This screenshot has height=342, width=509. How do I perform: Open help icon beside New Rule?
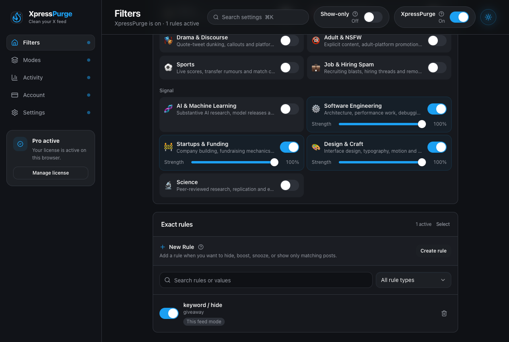(201, 247)
